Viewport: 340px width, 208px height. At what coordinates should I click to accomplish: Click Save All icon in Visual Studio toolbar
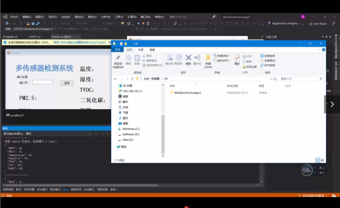click(38, 23)
